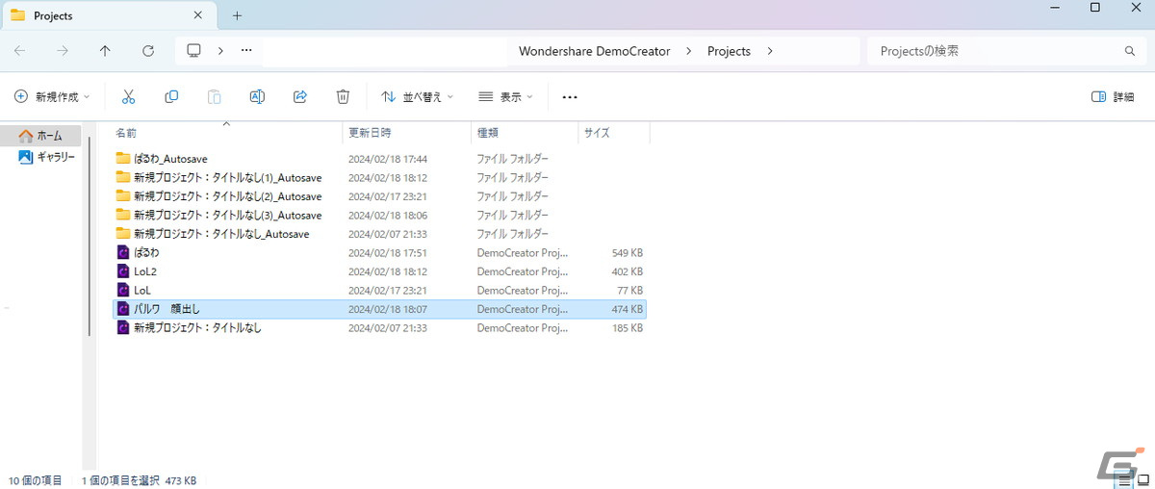This screenshot has width=1155, height=489.
Task: Click the Cut scissors icon
Action: click(128, 96)
